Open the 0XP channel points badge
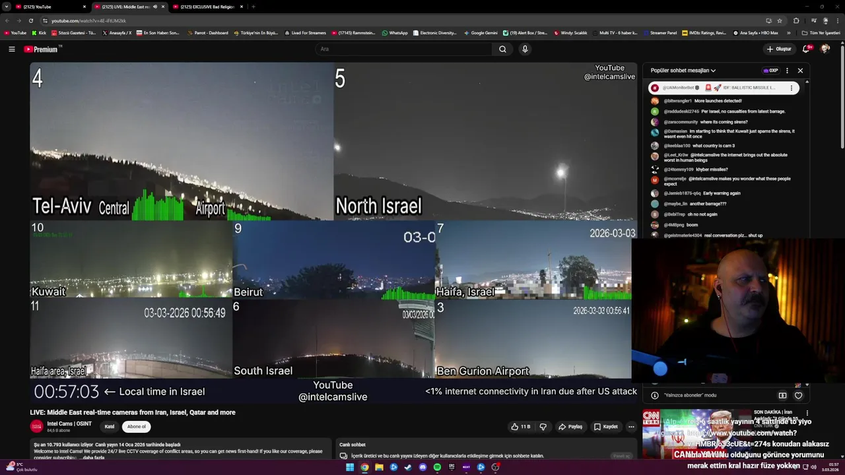Image resolution: width=845 pixels, height=475 pixels. coord(770,71)
